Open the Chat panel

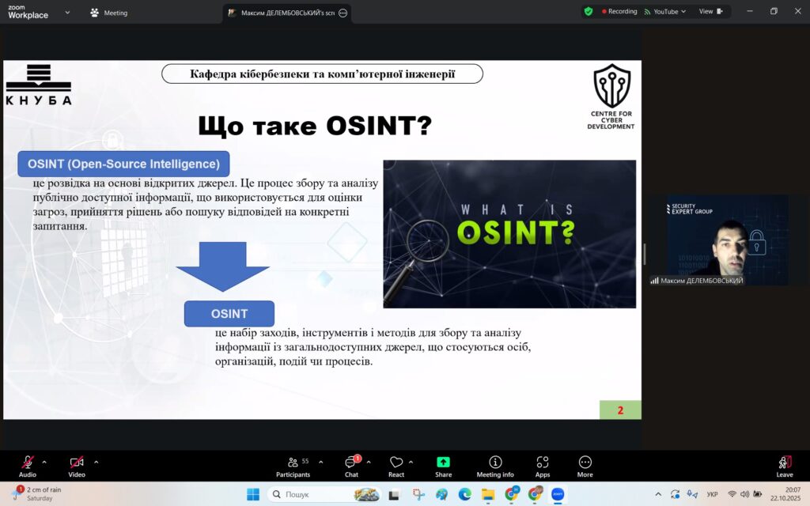(x=351, y=465)
